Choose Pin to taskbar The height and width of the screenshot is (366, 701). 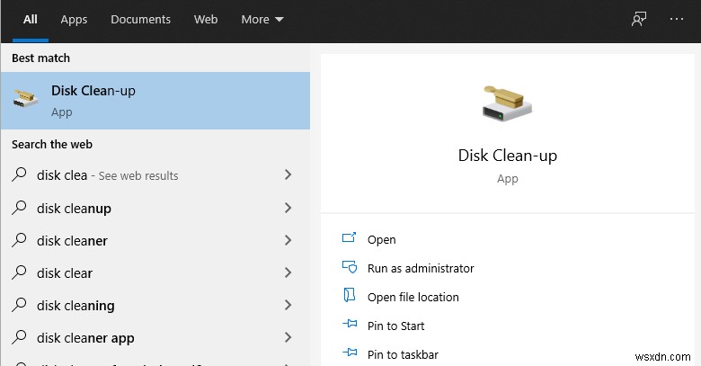(x=403, y=354)
